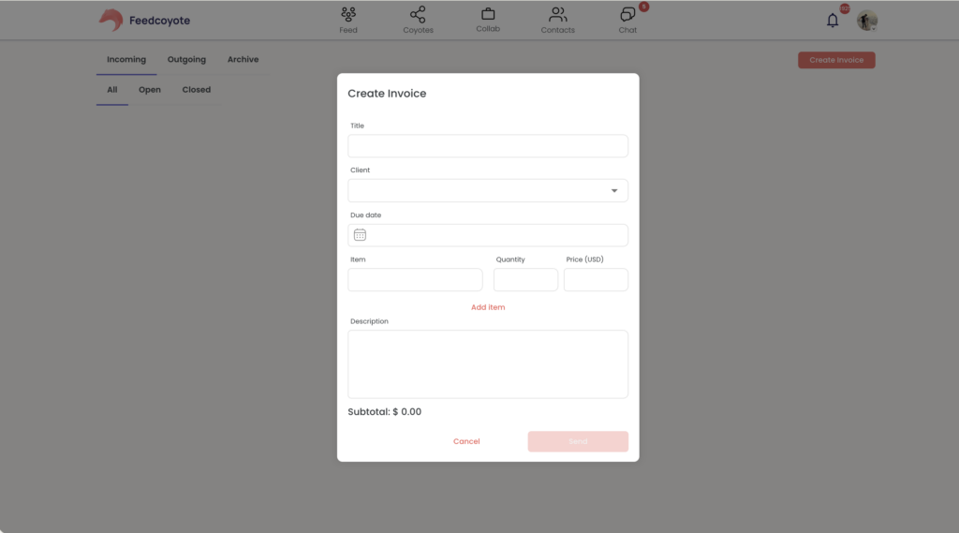Select the Closed filter tab
Viewport: 959px width, 533px height.
tap(197, 90)
